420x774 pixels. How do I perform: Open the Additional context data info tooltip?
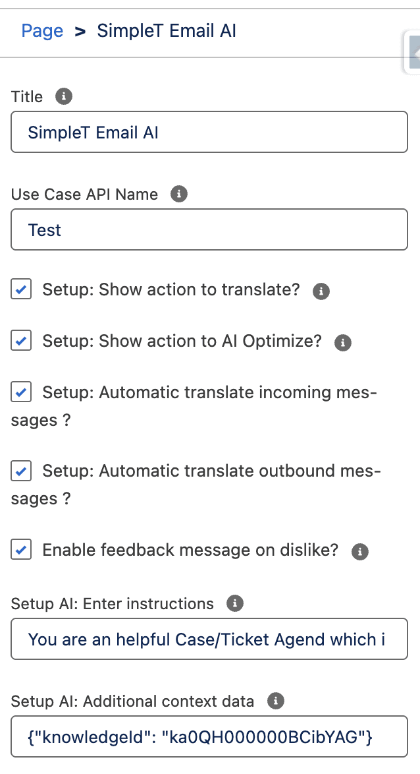(275, 701)
